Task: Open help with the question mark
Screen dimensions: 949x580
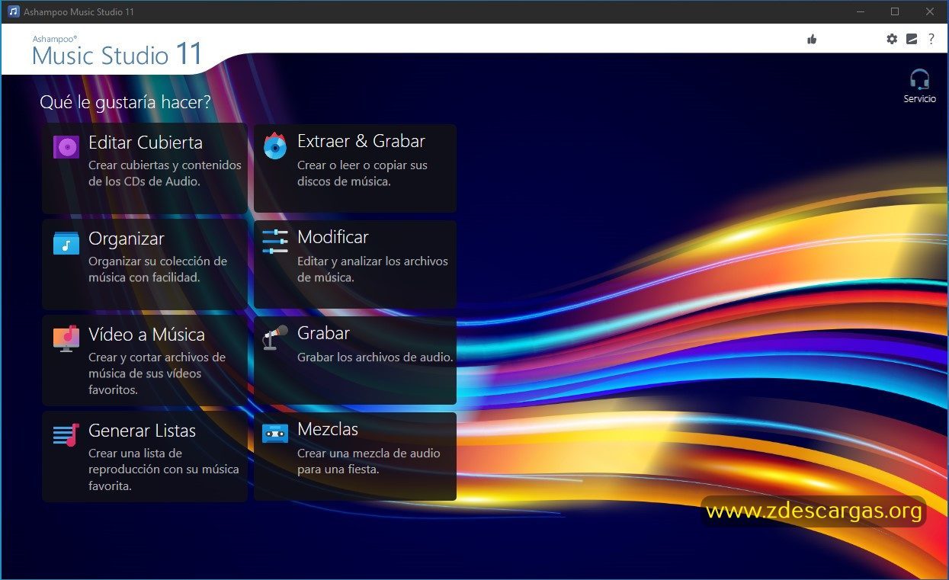Action: click(931, 39)
